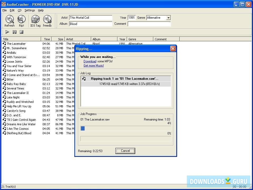Open the Settings menu
Viewport: 253px width, 190px height.
tap(30, 10)
